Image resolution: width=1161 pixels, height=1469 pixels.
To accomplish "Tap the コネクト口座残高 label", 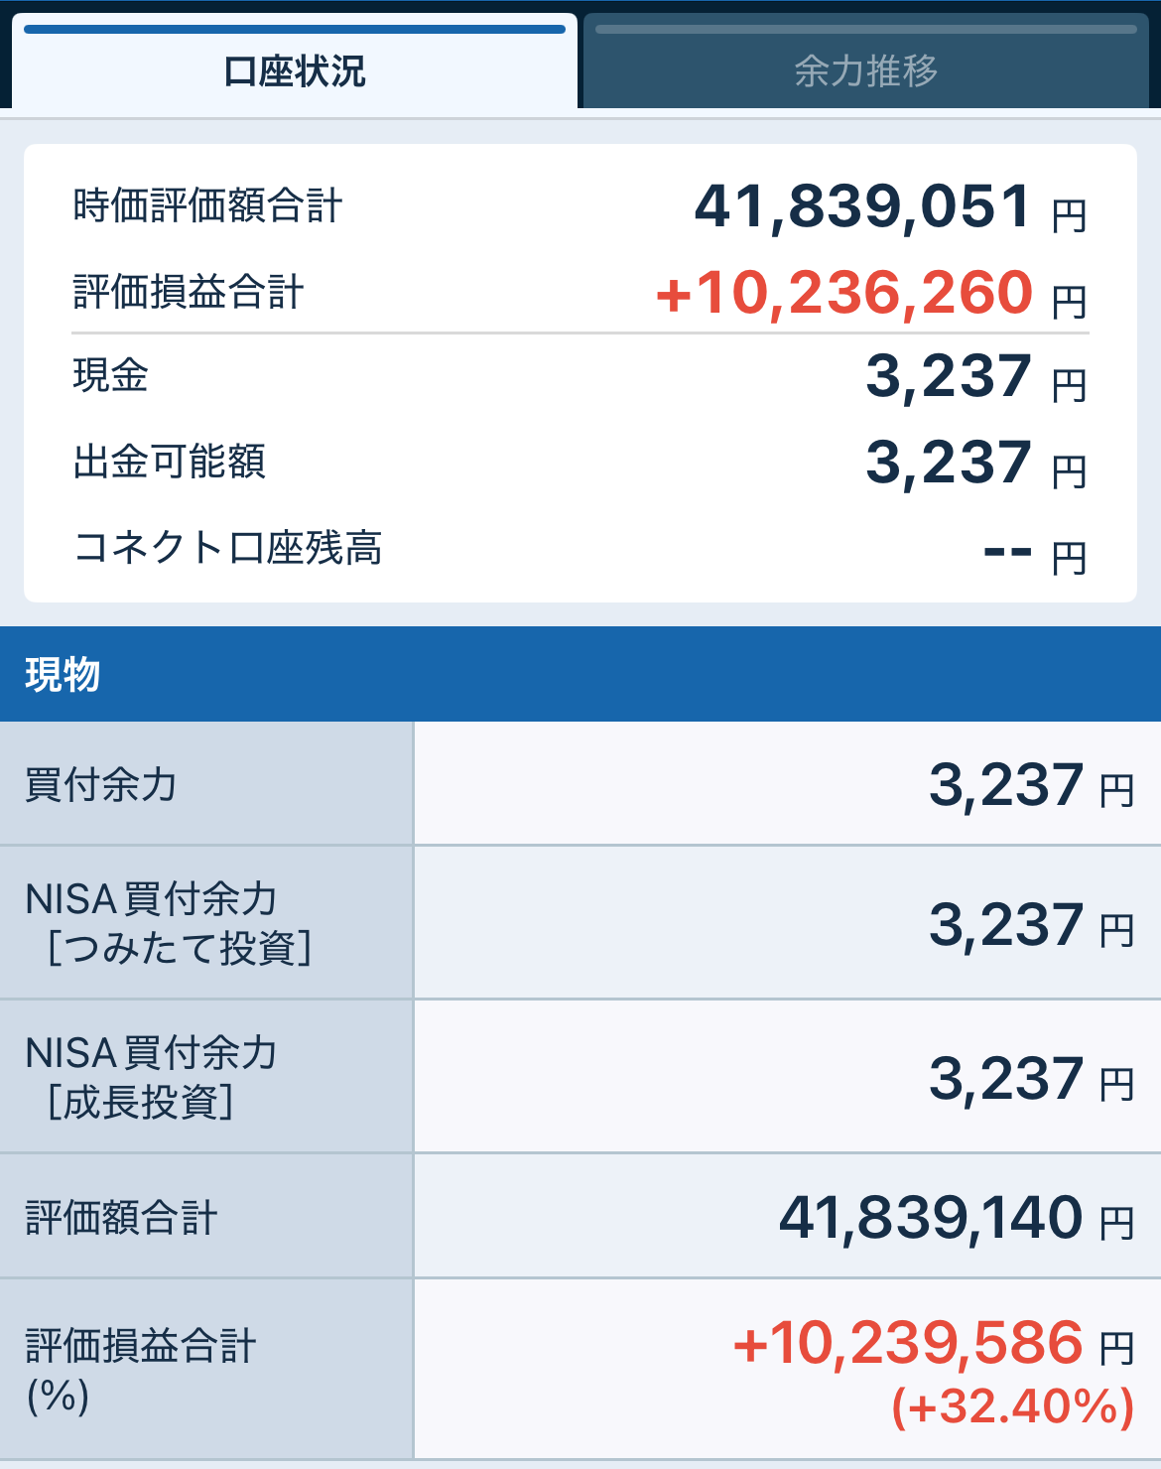I will 228,548.
